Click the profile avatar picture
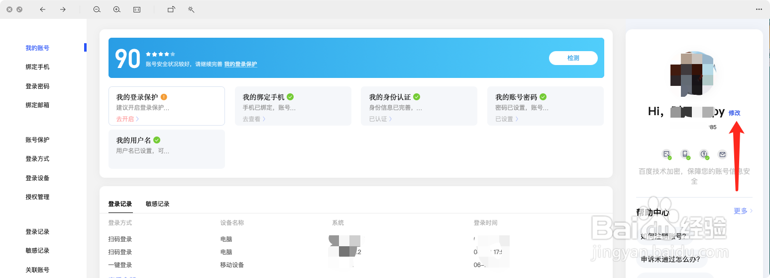The image size is (770, 278). coord(693,74)
